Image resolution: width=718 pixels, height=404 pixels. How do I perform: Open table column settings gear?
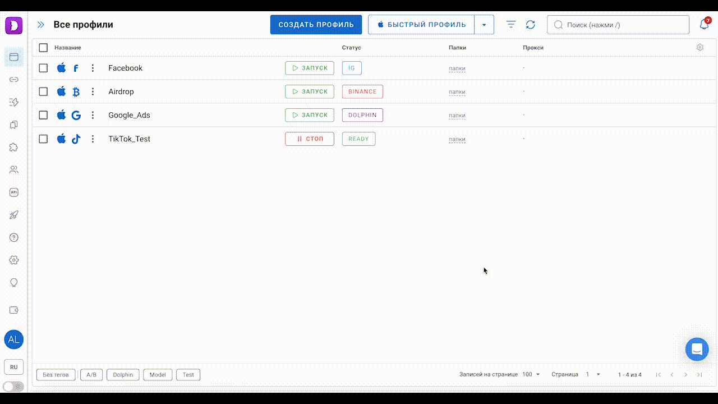tap(699, 48)
